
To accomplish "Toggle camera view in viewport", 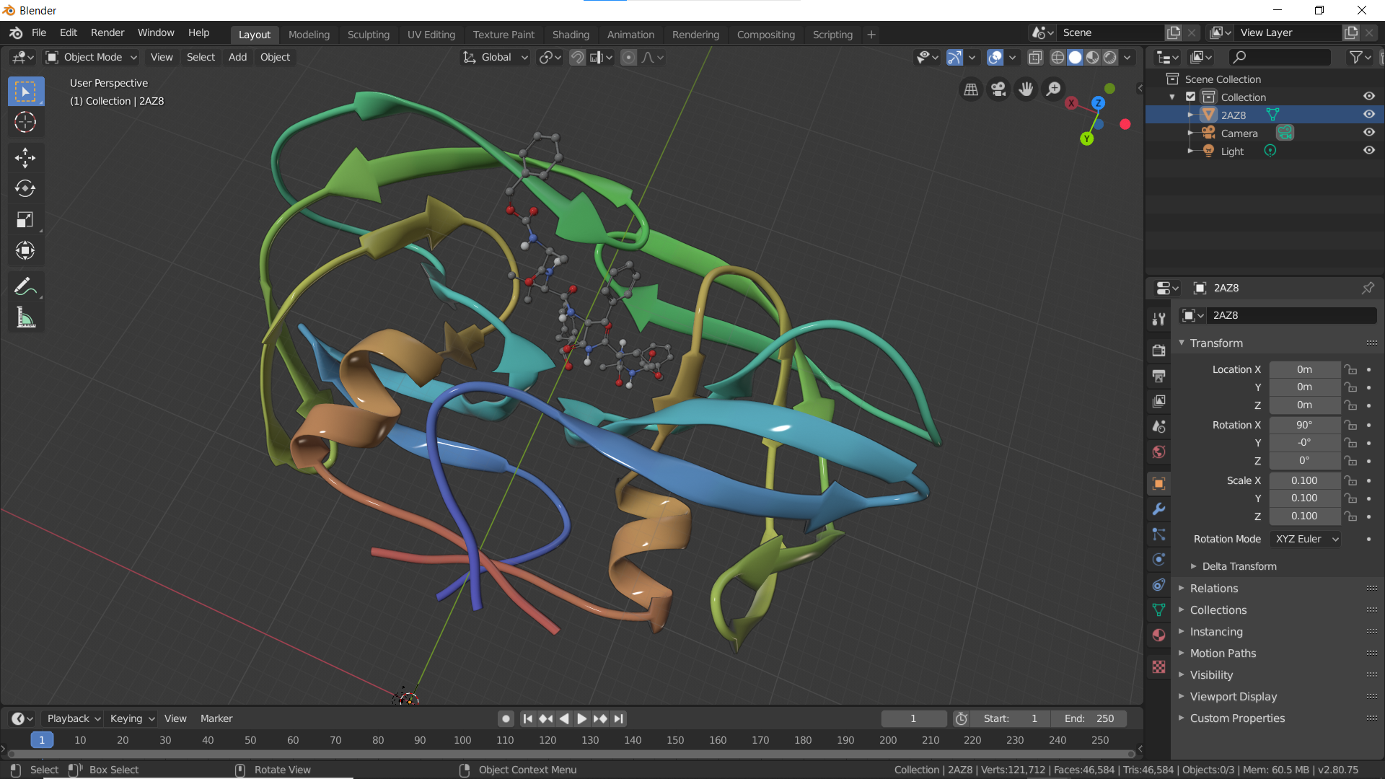I will [998, 89].
